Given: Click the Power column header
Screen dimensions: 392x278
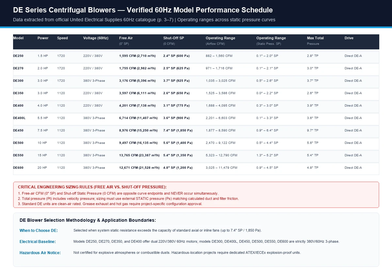Looking at the screenshot, I should pos(43,38).
